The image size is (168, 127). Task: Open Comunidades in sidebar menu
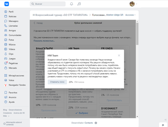point(15,35)
